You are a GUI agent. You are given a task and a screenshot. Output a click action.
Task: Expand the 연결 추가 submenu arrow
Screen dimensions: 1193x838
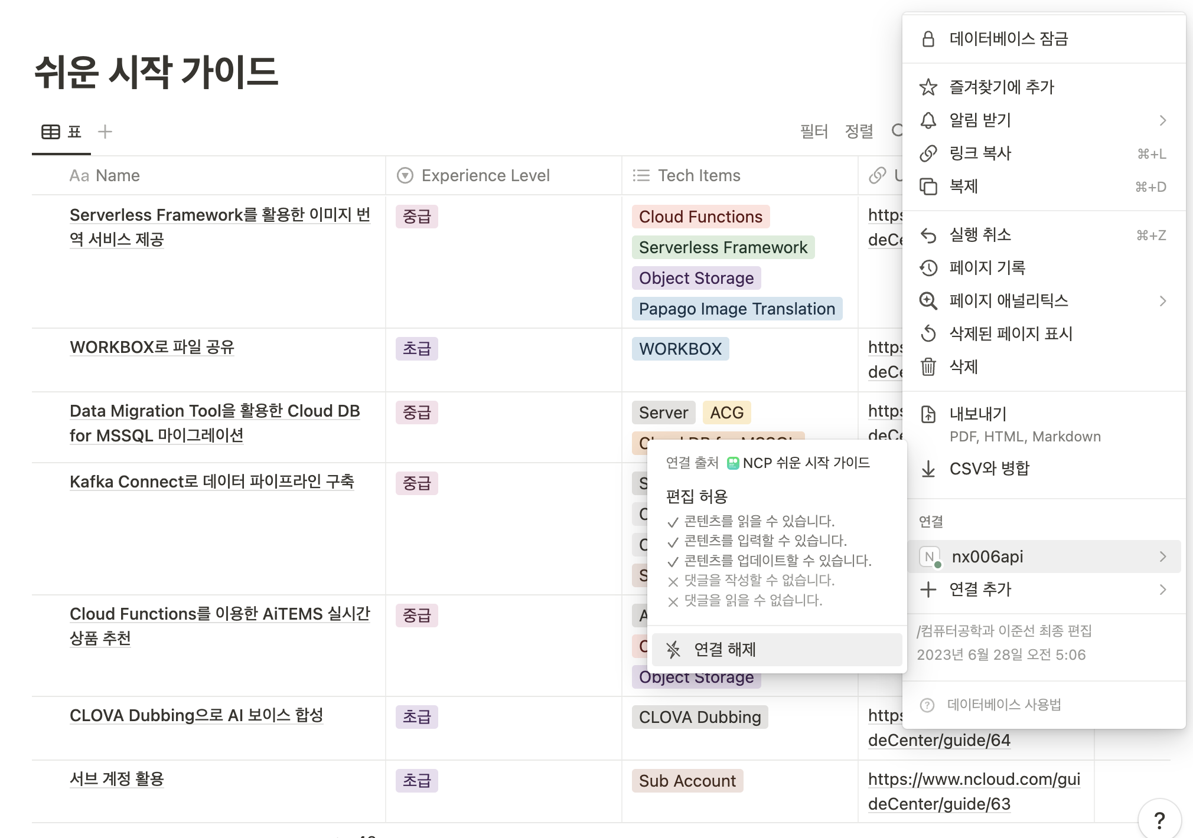click(x=1162, y=590)
